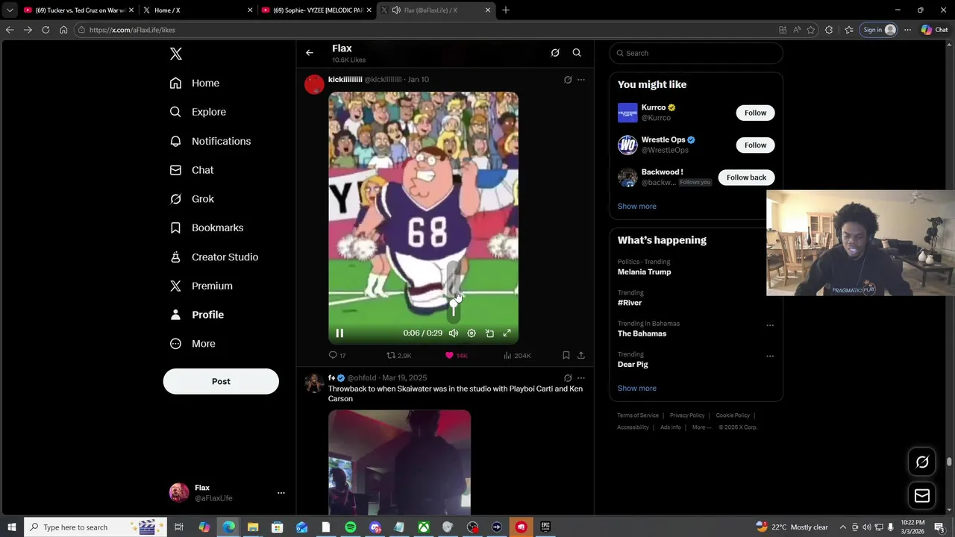Screen dimensions: 955x537
Task: Open Premium in the sidebar
Action: 201,286
